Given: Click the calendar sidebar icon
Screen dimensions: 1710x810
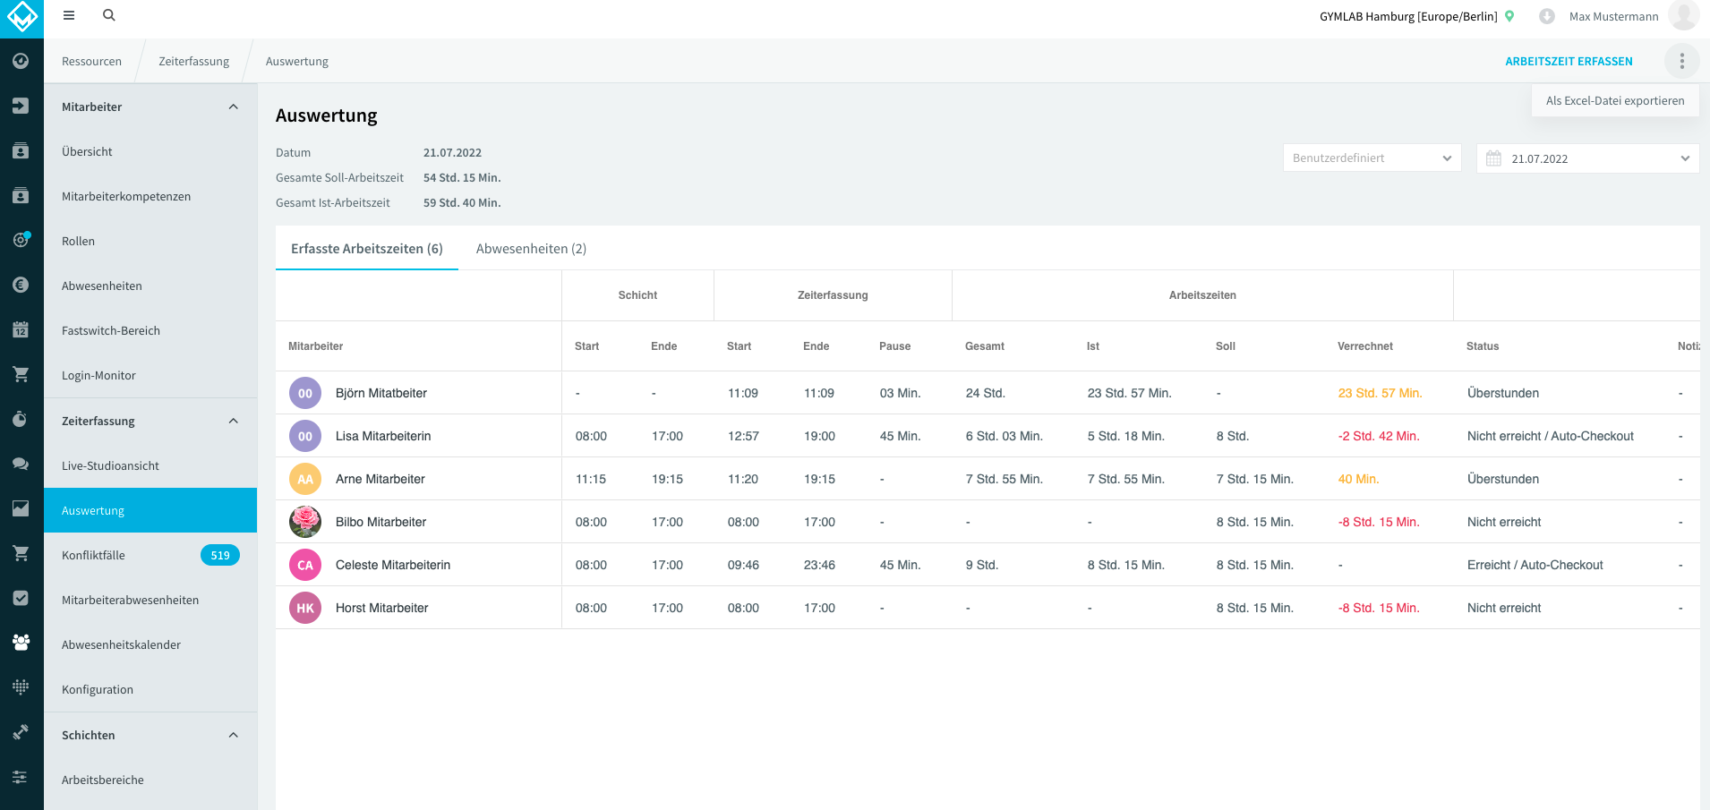Looking at the screenshot, I should coord(21,329).
